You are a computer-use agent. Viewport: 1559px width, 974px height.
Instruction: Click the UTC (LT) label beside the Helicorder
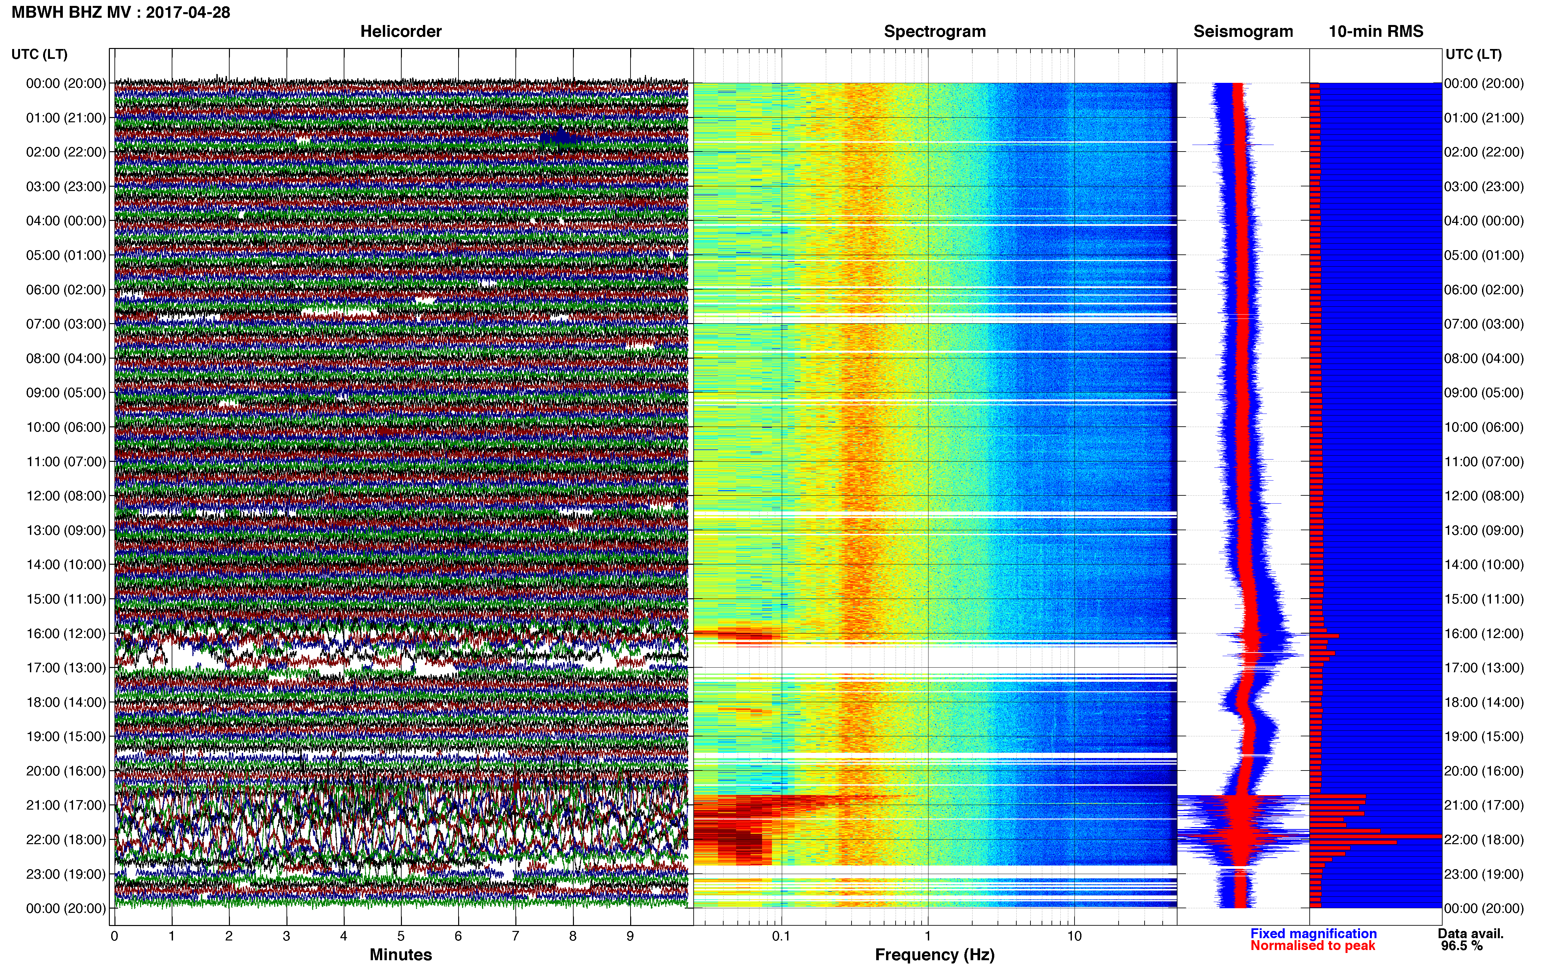click(39, 54)
